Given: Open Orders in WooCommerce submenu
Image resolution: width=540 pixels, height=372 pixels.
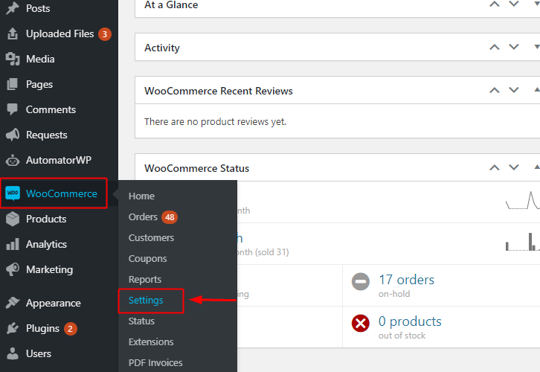Looking at the screenshot, I should (143, 217).
